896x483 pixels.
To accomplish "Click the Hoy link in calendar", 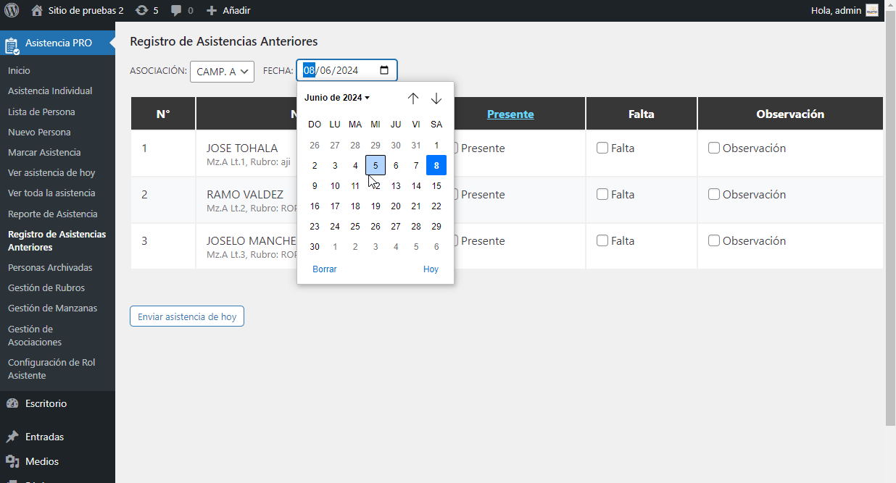I will point(431,269).
